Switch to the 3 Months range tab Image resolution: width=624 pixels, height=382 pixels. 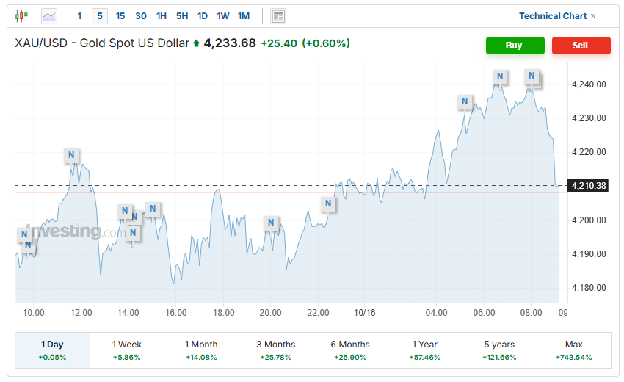(x=275, y=350)
